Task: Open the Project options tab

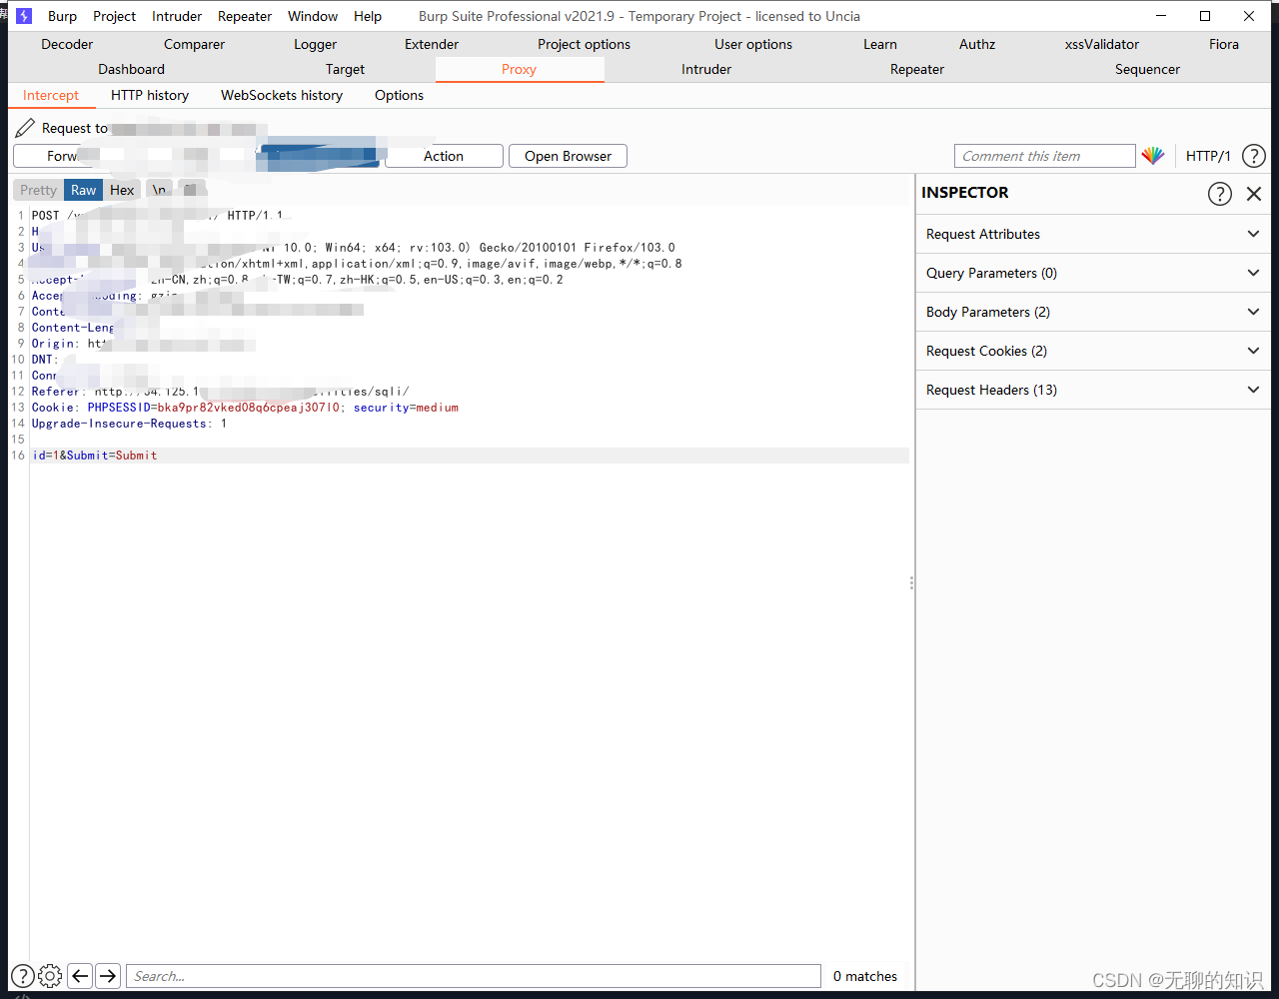Action: tap(585, 44)
